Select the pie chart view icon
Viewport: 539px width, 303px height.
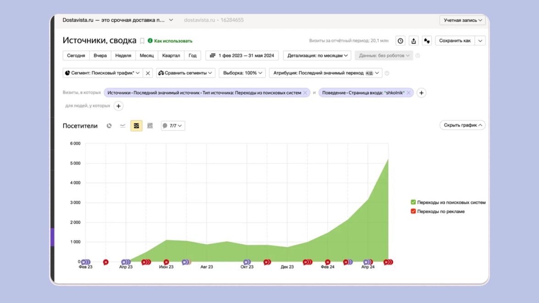click(109, 126)
